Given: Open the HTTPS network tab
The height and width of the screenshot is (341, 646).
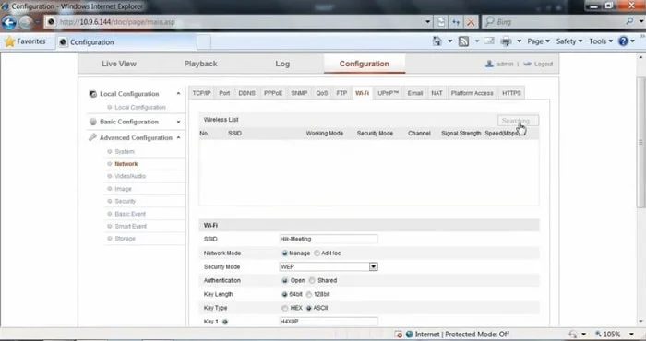Looking at the screenshot, I should coord(511,93).
